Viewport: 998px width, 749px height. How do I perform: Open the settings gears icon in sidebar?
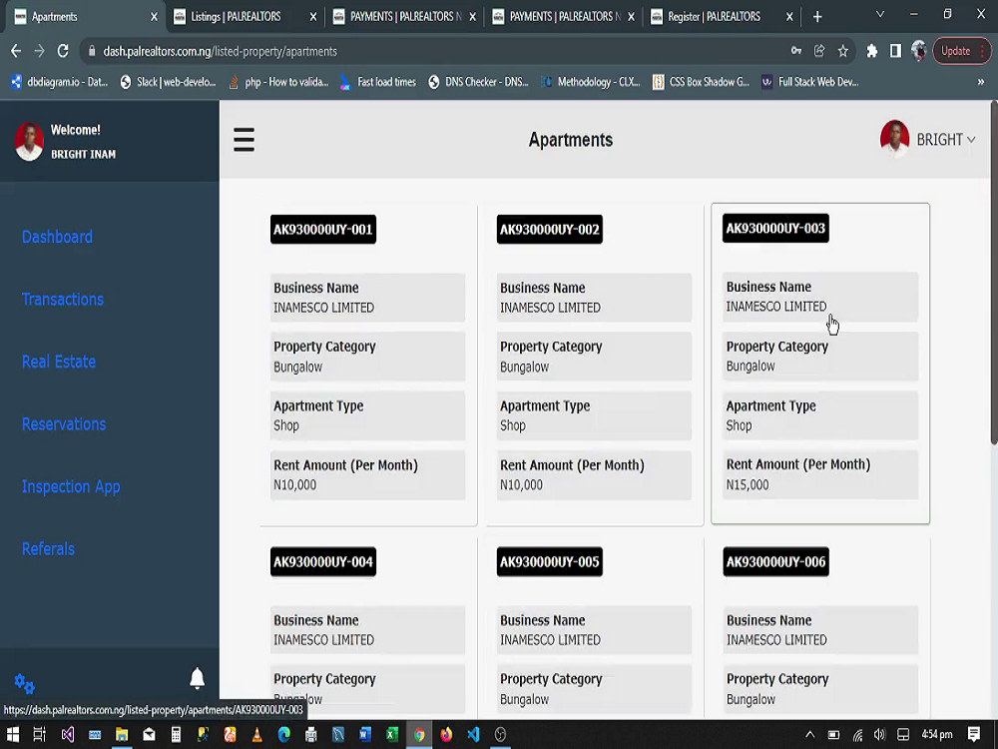pyautogui.click(x=24, y=683)
